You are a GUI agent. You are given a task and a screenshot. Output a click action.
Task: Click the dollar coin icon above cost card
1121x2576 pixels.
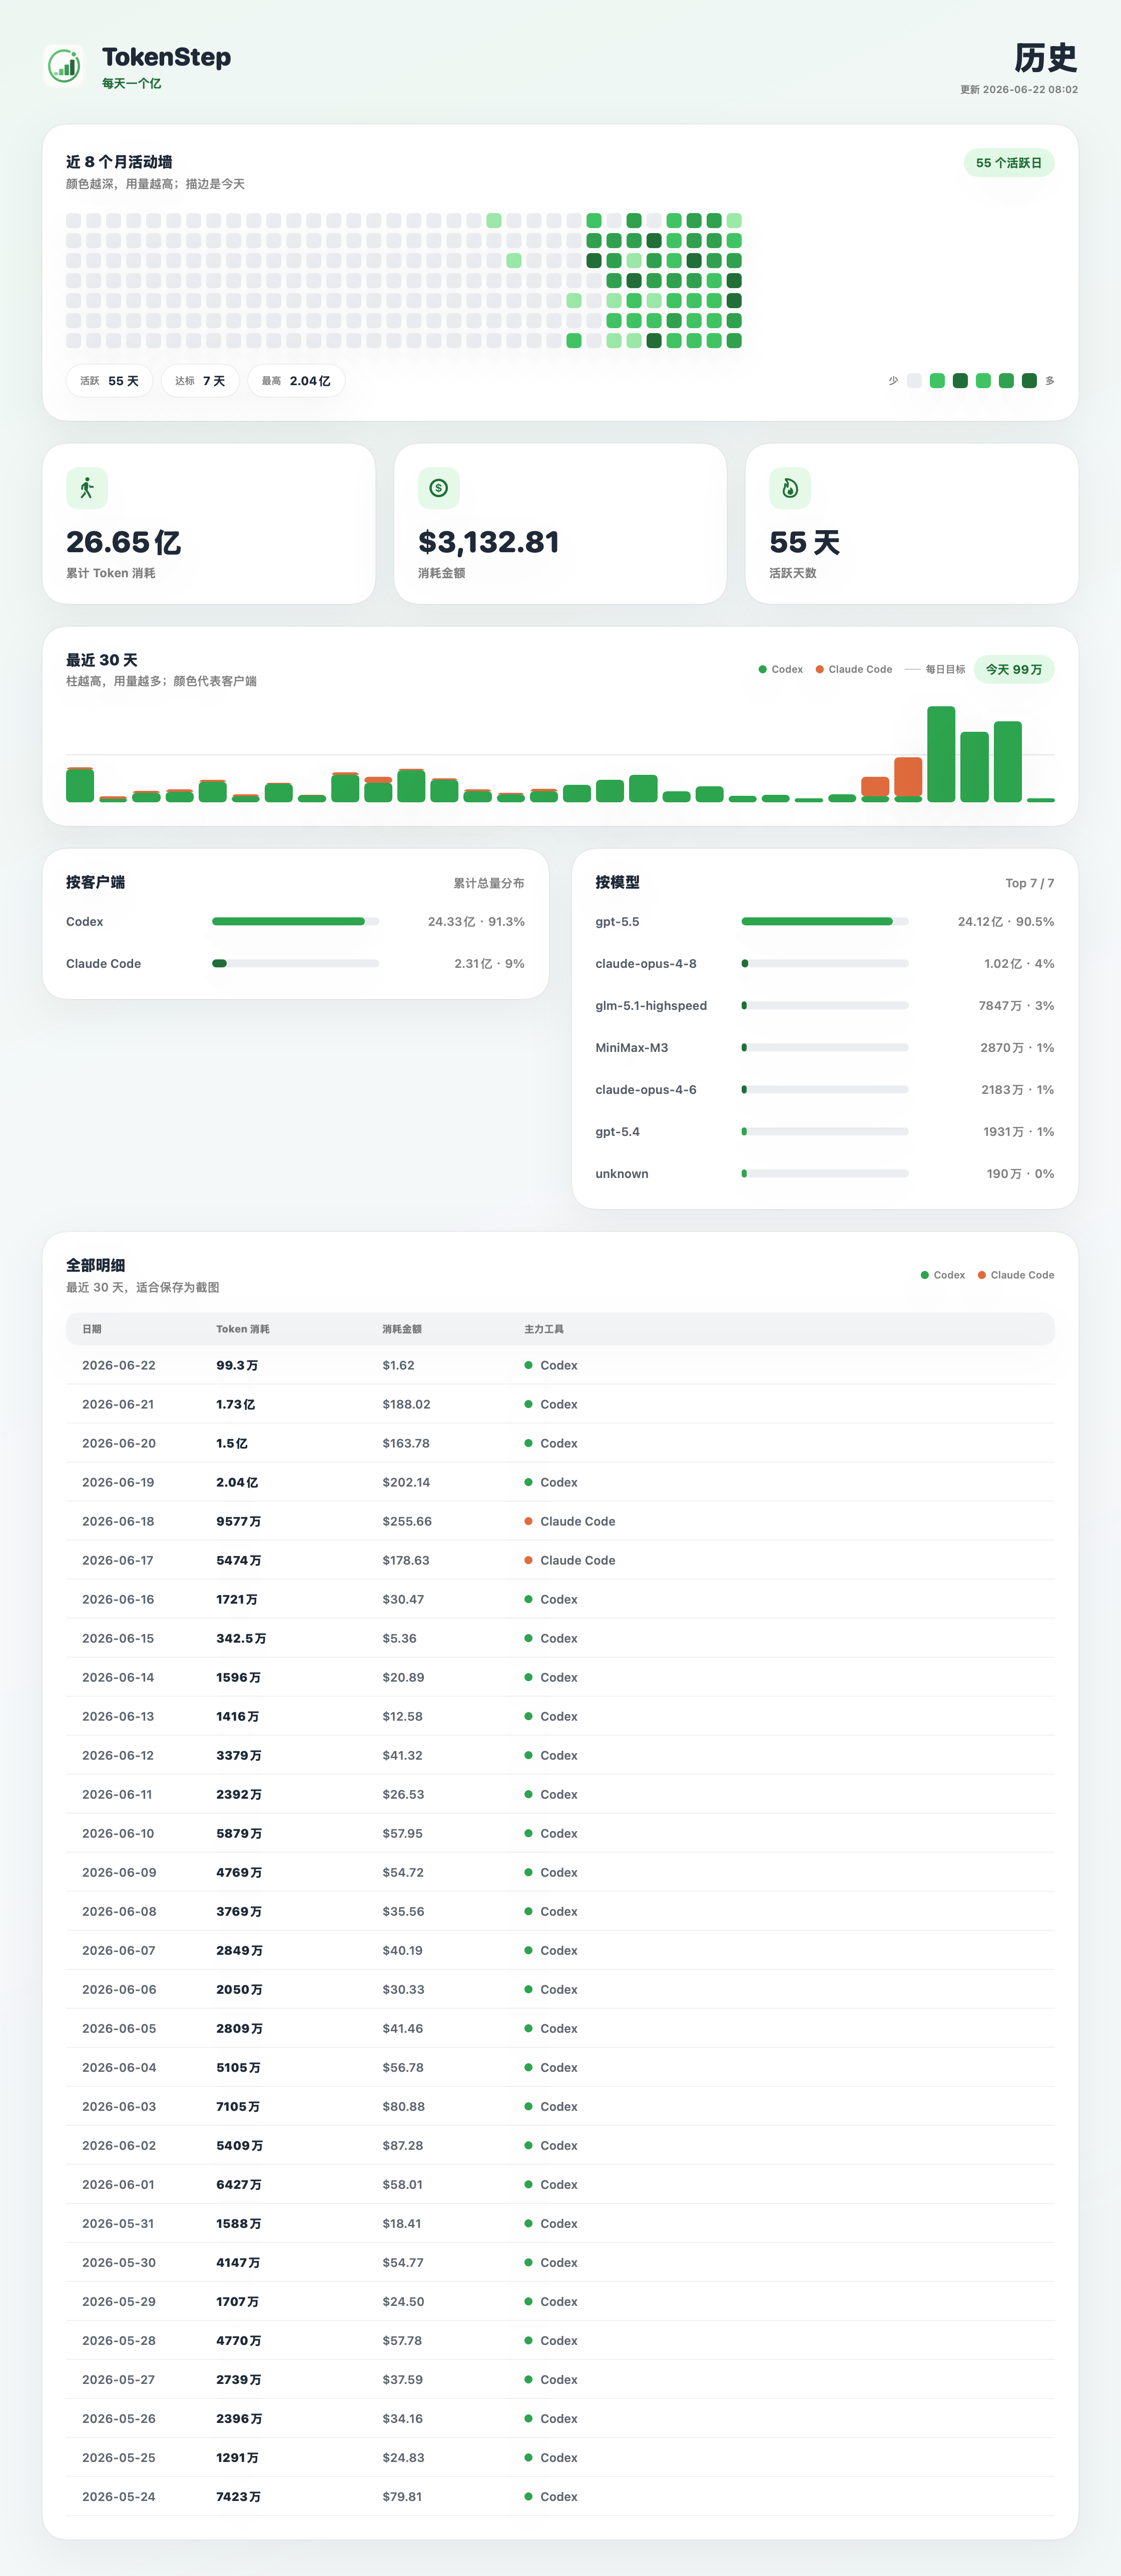pos(438,488)
